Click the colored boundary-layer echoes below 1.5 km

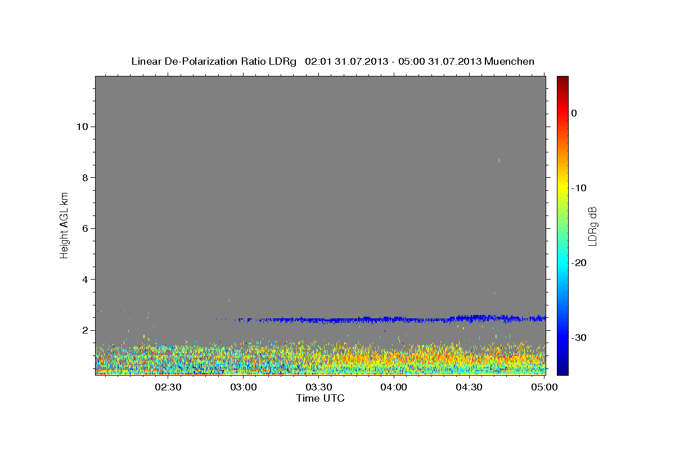[320, 357]
